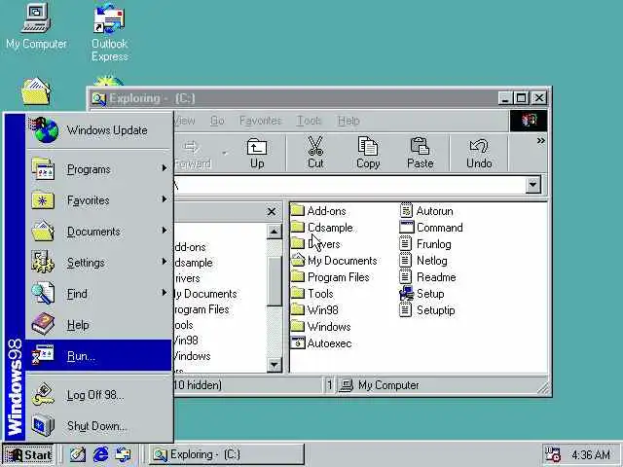Viewport: 623px width, 467px height.
Task: Click the Exploring - (C:) taskbar button
Action: (227, 454)
